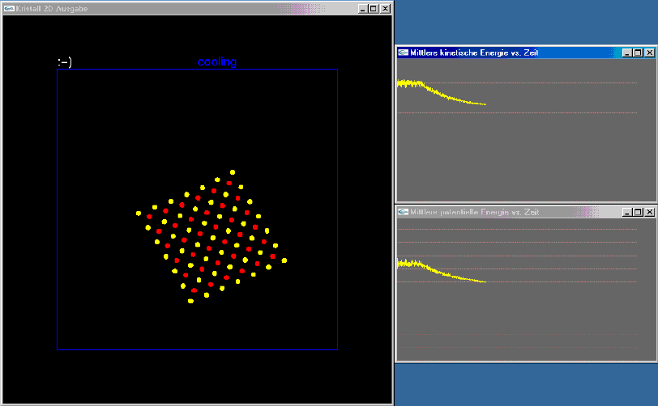This screenshot has height=406, width=658.
Task: Click the bottommost yellow atom of the crystal
Action: [x=190, y=301]
